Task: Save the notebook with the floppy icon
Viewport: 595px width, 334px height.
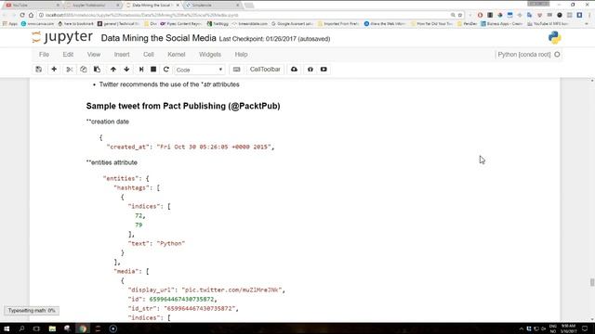Action: (x=39, y=70)
